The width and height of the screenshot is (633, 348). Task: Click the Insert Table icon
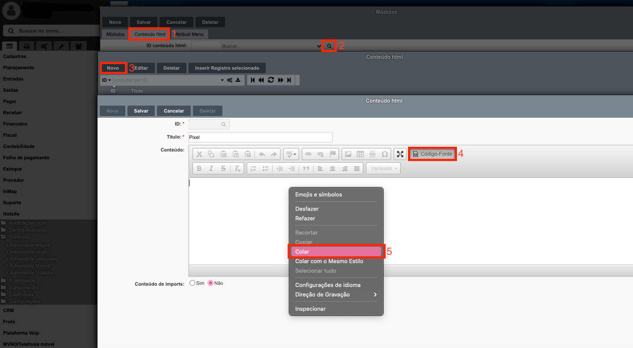click(x=360, y=154)
